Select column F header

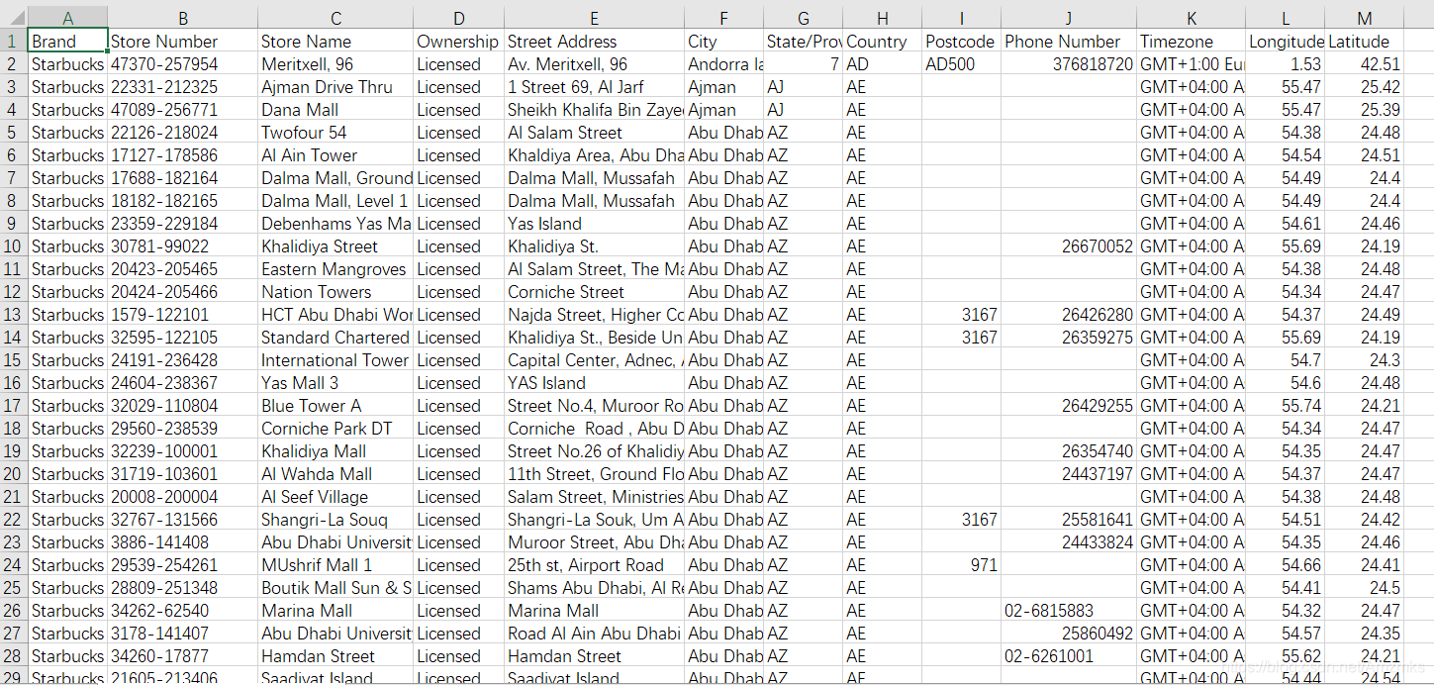(x=723, y=18)
